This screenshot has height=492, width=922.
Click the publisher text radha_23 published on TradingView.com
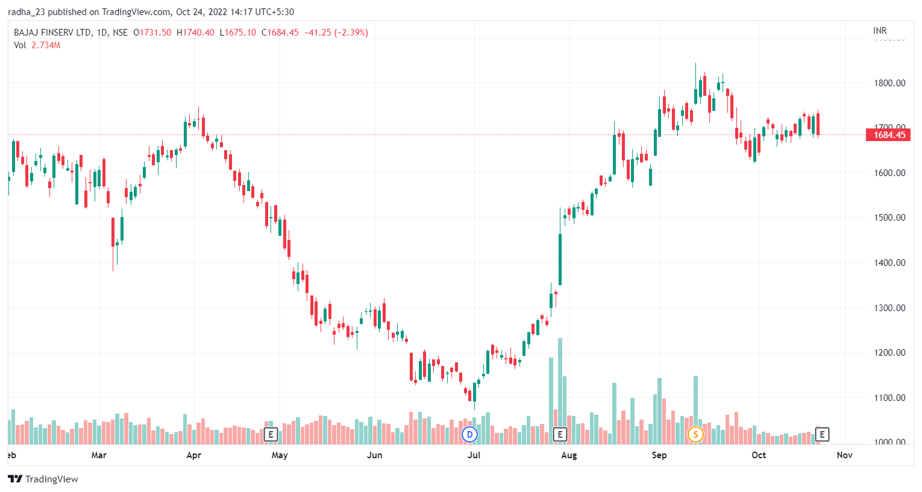(89, 11)
